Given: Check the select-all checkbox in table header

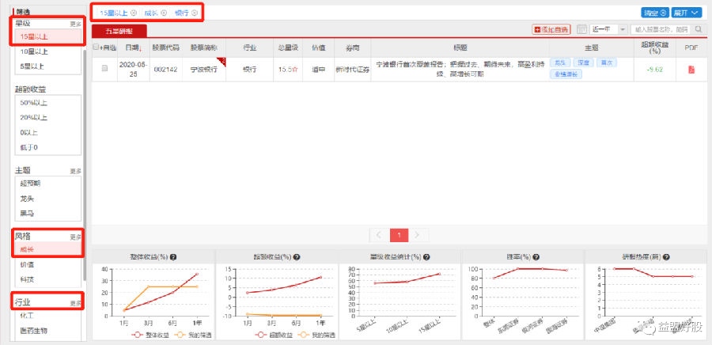Looking at the screenshot, I should click(x=97, y=47).
